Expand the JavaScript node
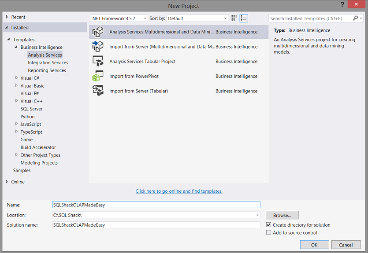This screenshot has width=368, height=253. pos(16,124)
